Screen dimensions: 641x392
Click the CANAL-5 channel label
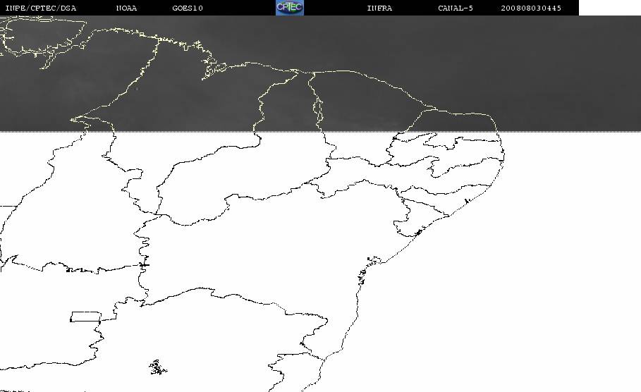pos(456,8)
